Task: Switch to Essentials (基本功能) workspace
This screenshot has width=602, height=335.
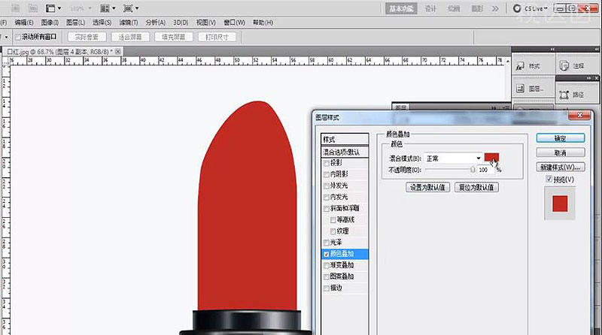Action: [401, 8]
